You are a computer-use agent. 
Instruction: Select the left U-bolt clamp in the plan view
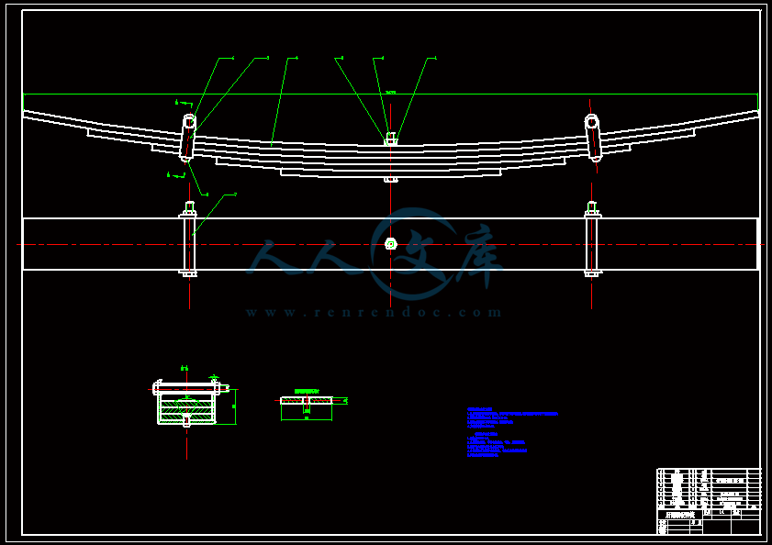pos(189,239)
